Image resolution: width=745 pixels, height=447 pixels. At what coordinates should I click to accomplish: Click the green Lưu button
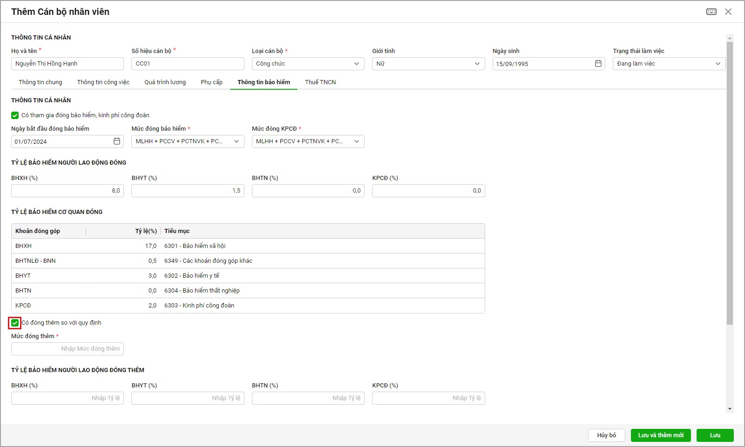pos(715,435)
